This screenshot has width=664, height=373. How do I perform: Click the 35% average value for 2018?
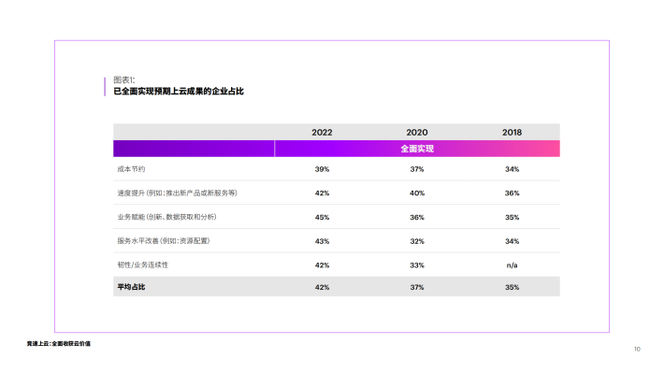(512, 287)
